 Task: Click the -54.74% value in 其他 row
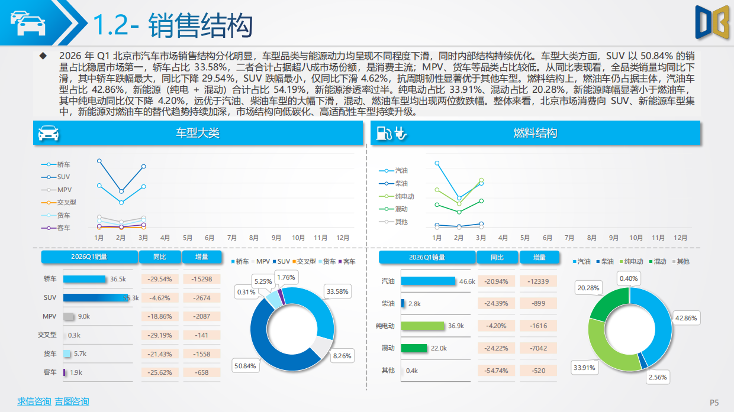click(497, 371)
